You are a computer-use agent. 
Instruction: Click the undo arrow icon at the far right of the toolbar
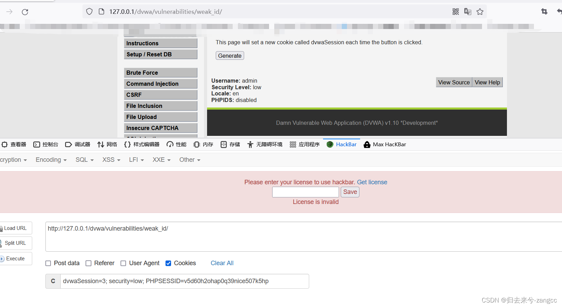tap(559, 12)
